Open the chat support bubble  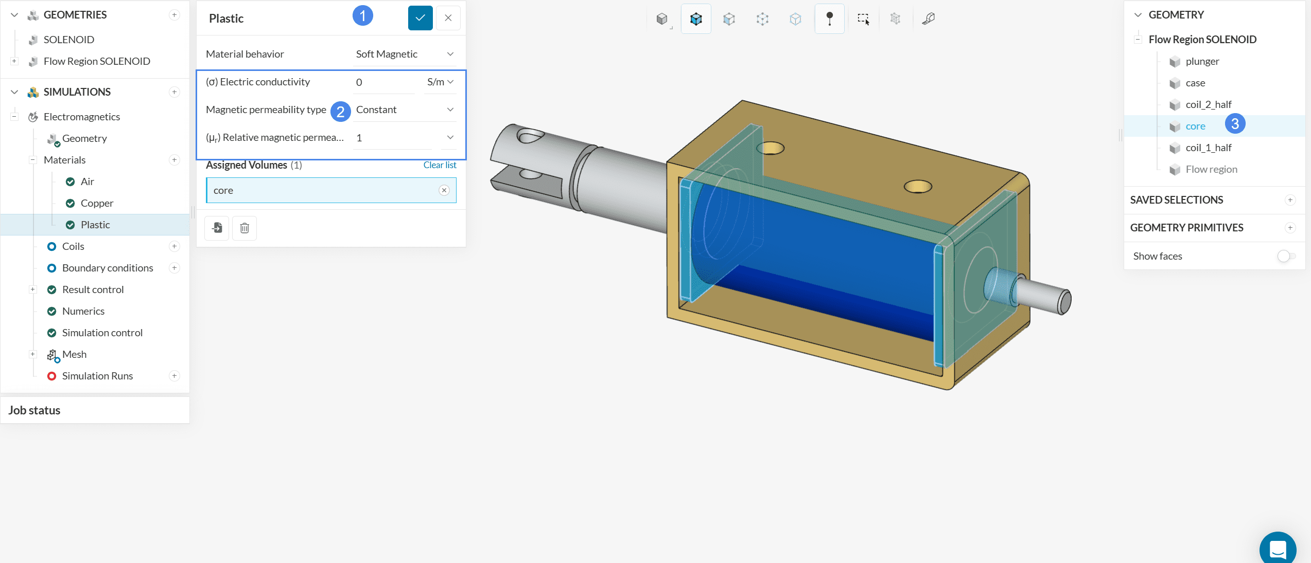pos(1278,549)
